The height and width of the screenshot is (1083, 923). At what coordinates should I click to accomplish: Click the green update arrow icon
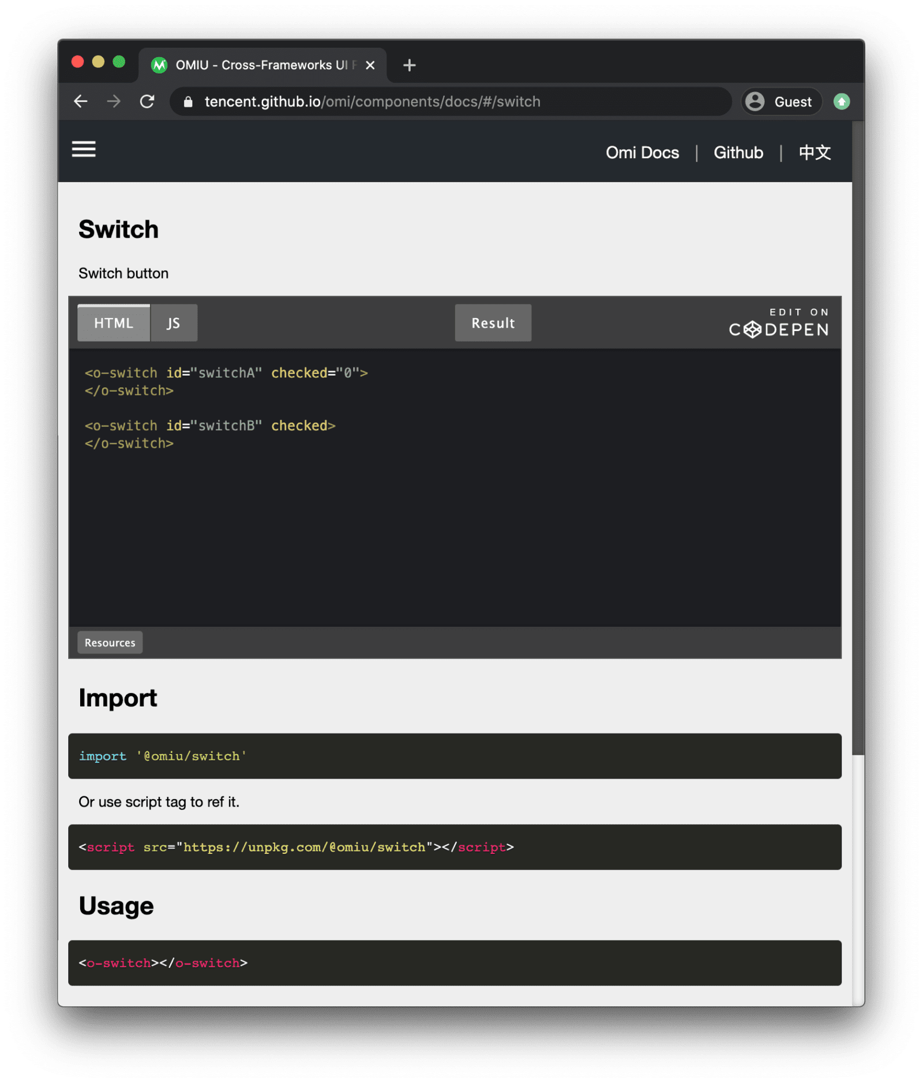click(x=842, y=101)
